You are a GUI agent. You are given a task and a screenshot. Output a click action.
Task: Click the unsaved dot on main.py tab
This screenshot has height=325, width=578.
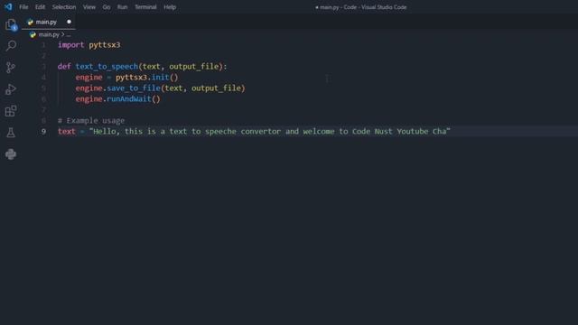69,22
